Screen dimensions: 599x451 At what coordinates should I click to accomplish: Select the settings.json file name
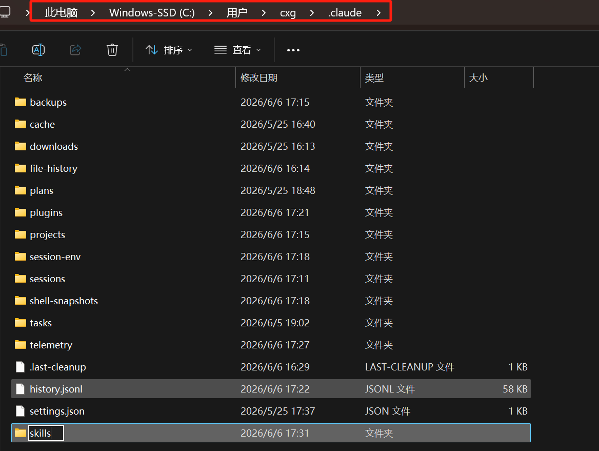(x=57, y=411)
